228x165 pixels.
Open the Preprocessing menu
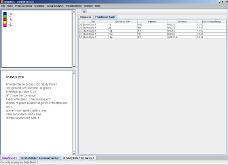click(23, 6)
